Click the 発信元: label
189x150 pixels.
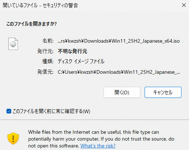45,72
